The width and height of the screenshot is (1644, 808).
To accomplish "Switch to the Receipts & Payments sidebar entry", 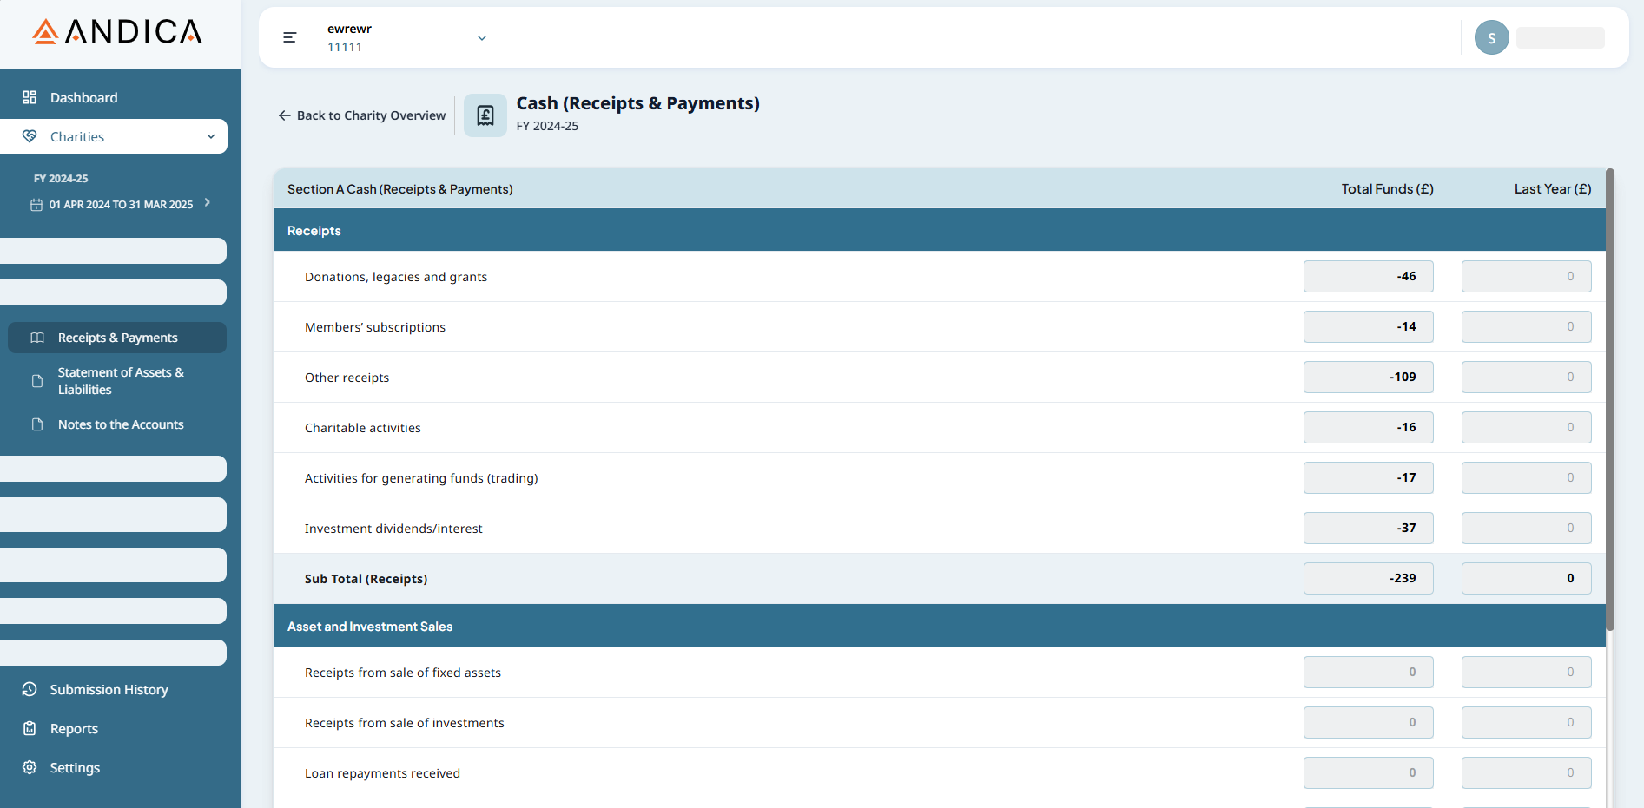I will (x=117, y=338).
